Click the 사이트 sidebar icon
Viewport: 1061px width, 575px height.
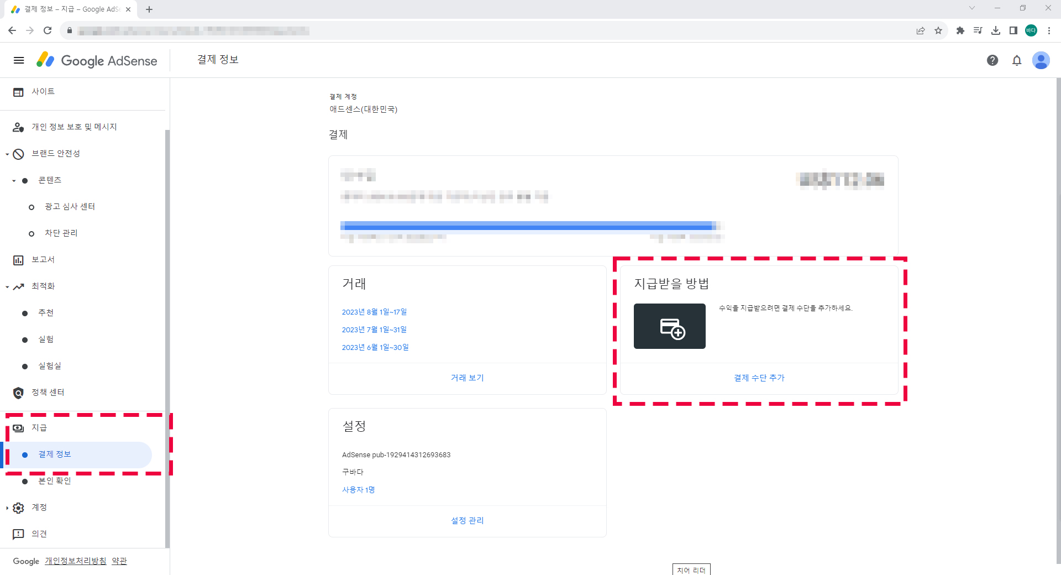pos(18,92)
